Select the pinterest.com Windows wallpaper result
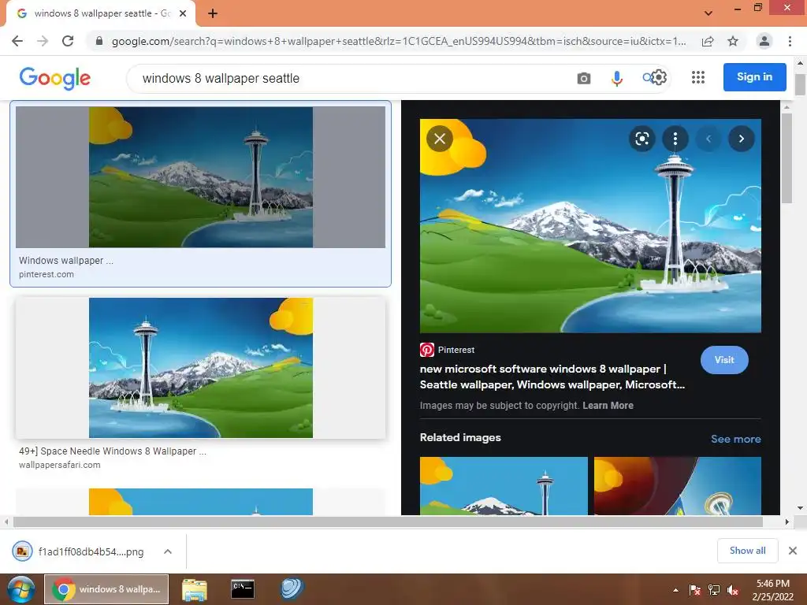 (x=200, y=194)
